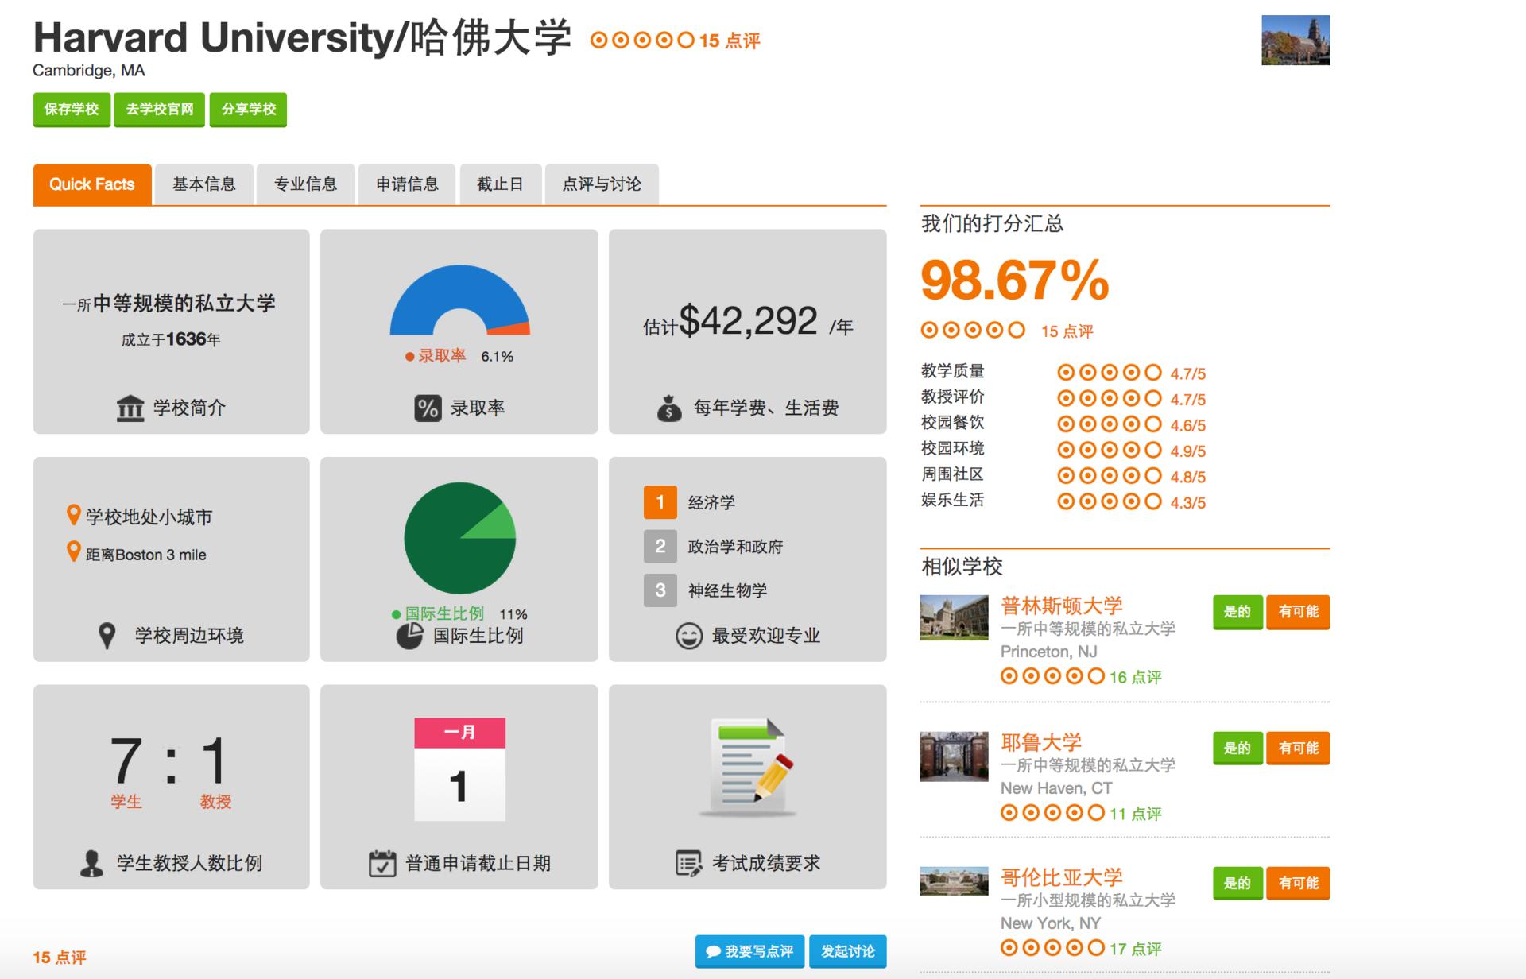Image resolution: width=1526 pixels, height=979 pixels.
Task: Click orange location pin beside 距离Boston 3 mile
Action: [74, 551]
